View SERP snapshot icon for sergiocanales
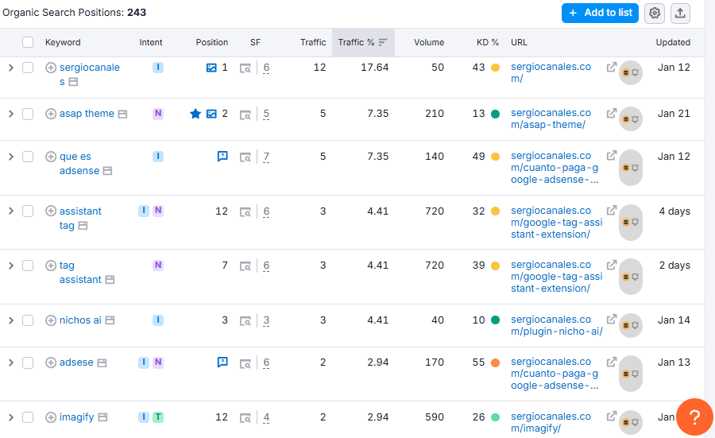Image resolution: width=715 pixels, height=438 pixels. coord(245,68)
